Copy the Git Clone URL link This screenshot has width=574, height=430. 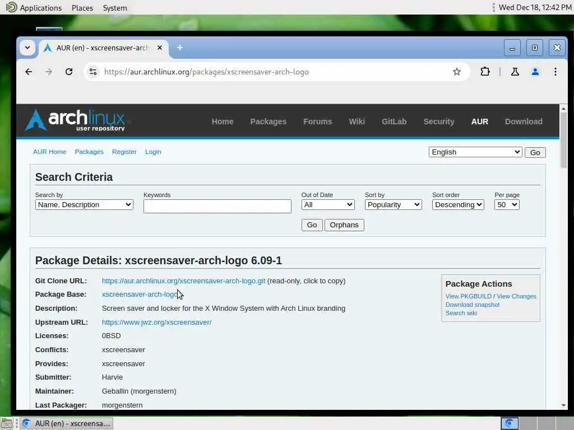[x=183, y=281]
